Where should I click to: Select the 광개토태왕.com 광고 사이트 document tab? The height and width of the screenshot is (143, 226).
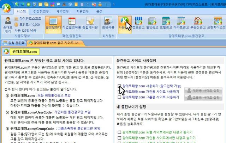(x=55, y=43)
